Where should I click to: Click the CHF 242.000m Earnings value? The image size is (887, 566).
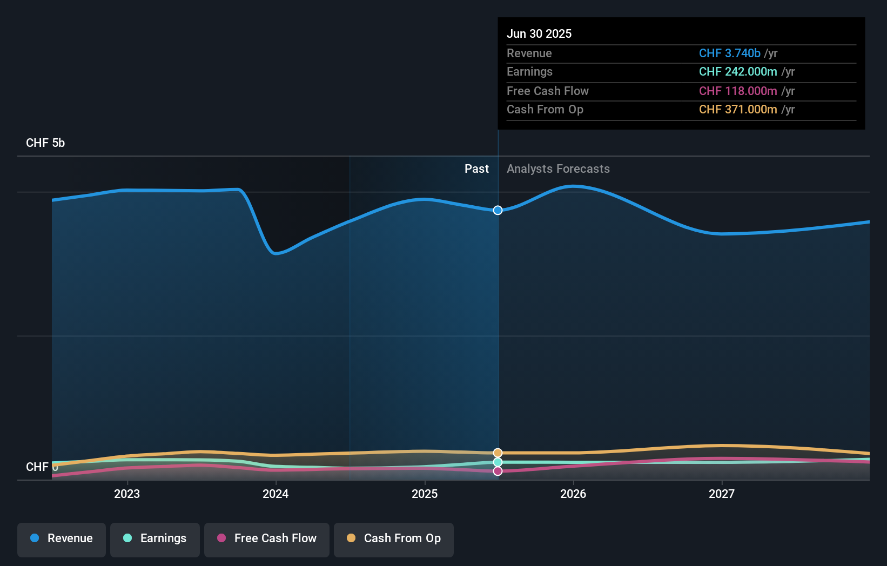(x=738, y=71)
